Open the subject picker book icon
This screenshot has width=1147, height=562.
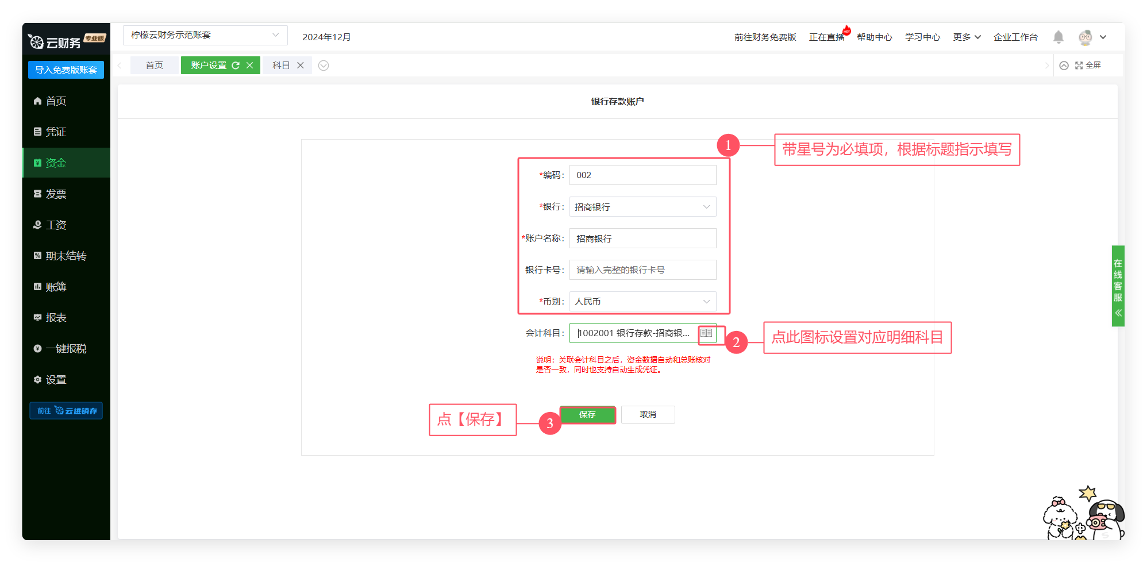pyautogui.click(x=706, y=333)
